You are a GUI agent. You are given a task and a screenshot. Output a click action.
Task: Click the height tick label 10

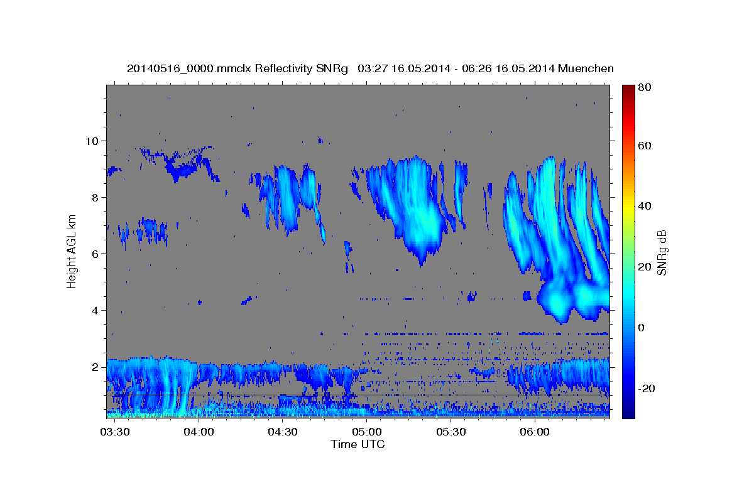(94, 141)
